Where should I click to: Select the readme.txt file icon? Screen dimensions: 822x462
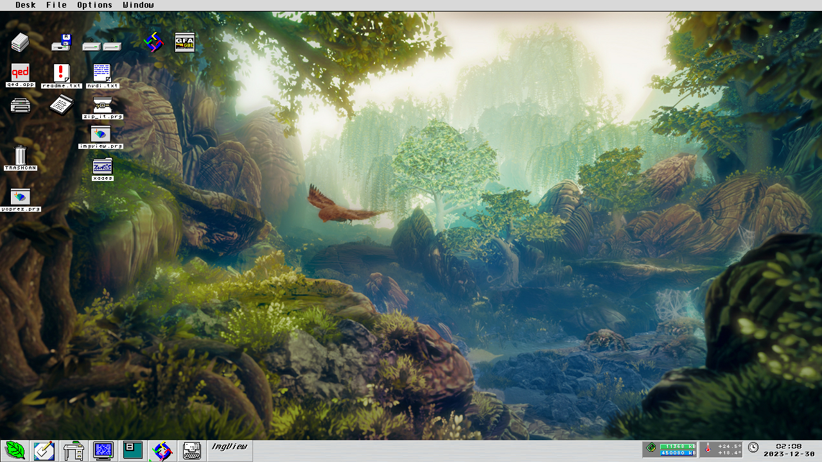[x=62, y=76]
